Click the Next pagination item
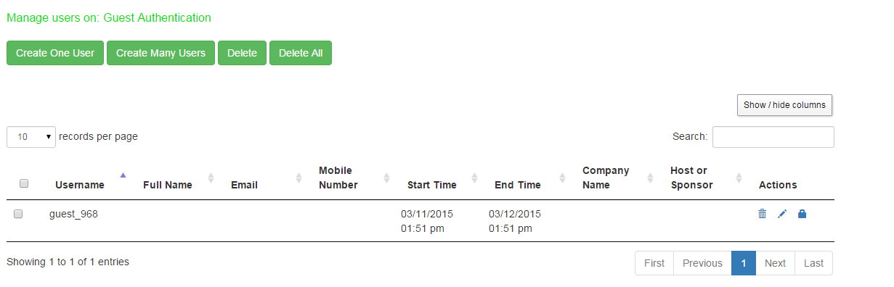The width and height of the screenshot is (894, 287). pyautogui.click(x=775, y=263)
